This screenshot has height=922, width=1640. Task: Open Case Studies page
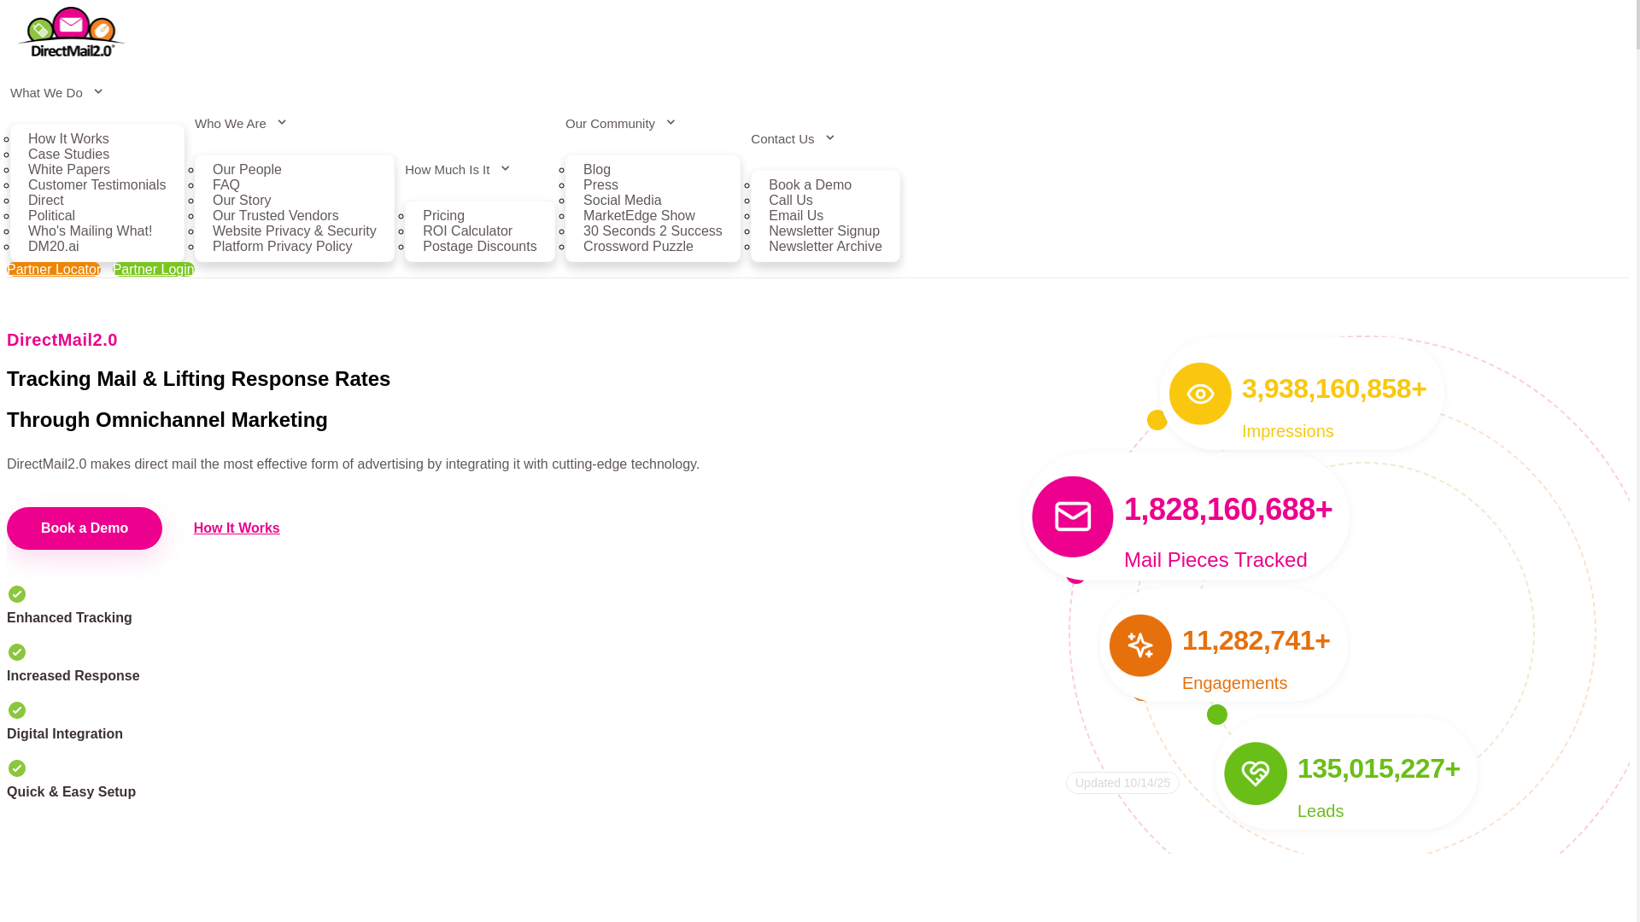point(68,154)
